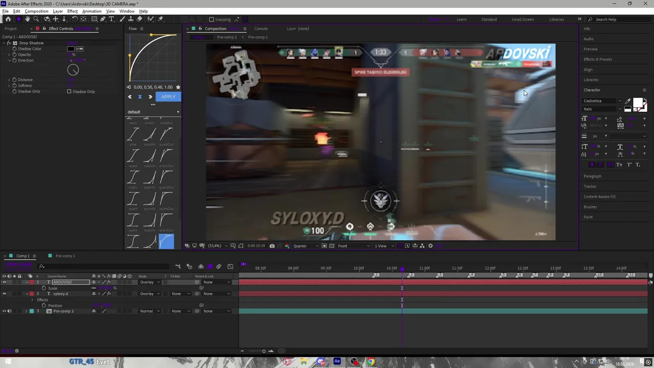This screenshot has height=368, width=654.
Task: Select the Eraser tool
Action: point(139,19)
